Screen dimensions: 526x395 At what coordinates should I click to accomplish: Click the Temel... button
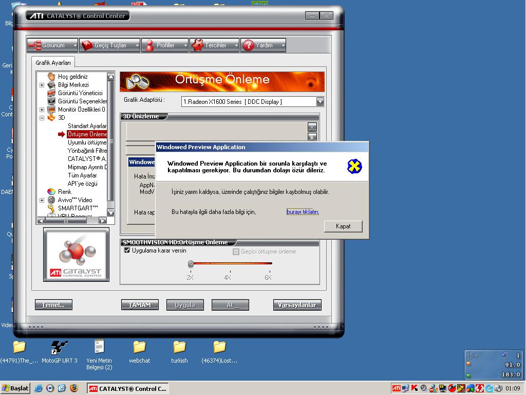pyautogui.click(x=53, y=305)
